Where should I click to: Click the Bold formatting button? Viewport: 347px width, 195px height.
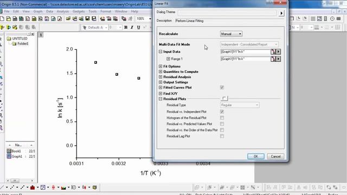click(x=126, y=28)
